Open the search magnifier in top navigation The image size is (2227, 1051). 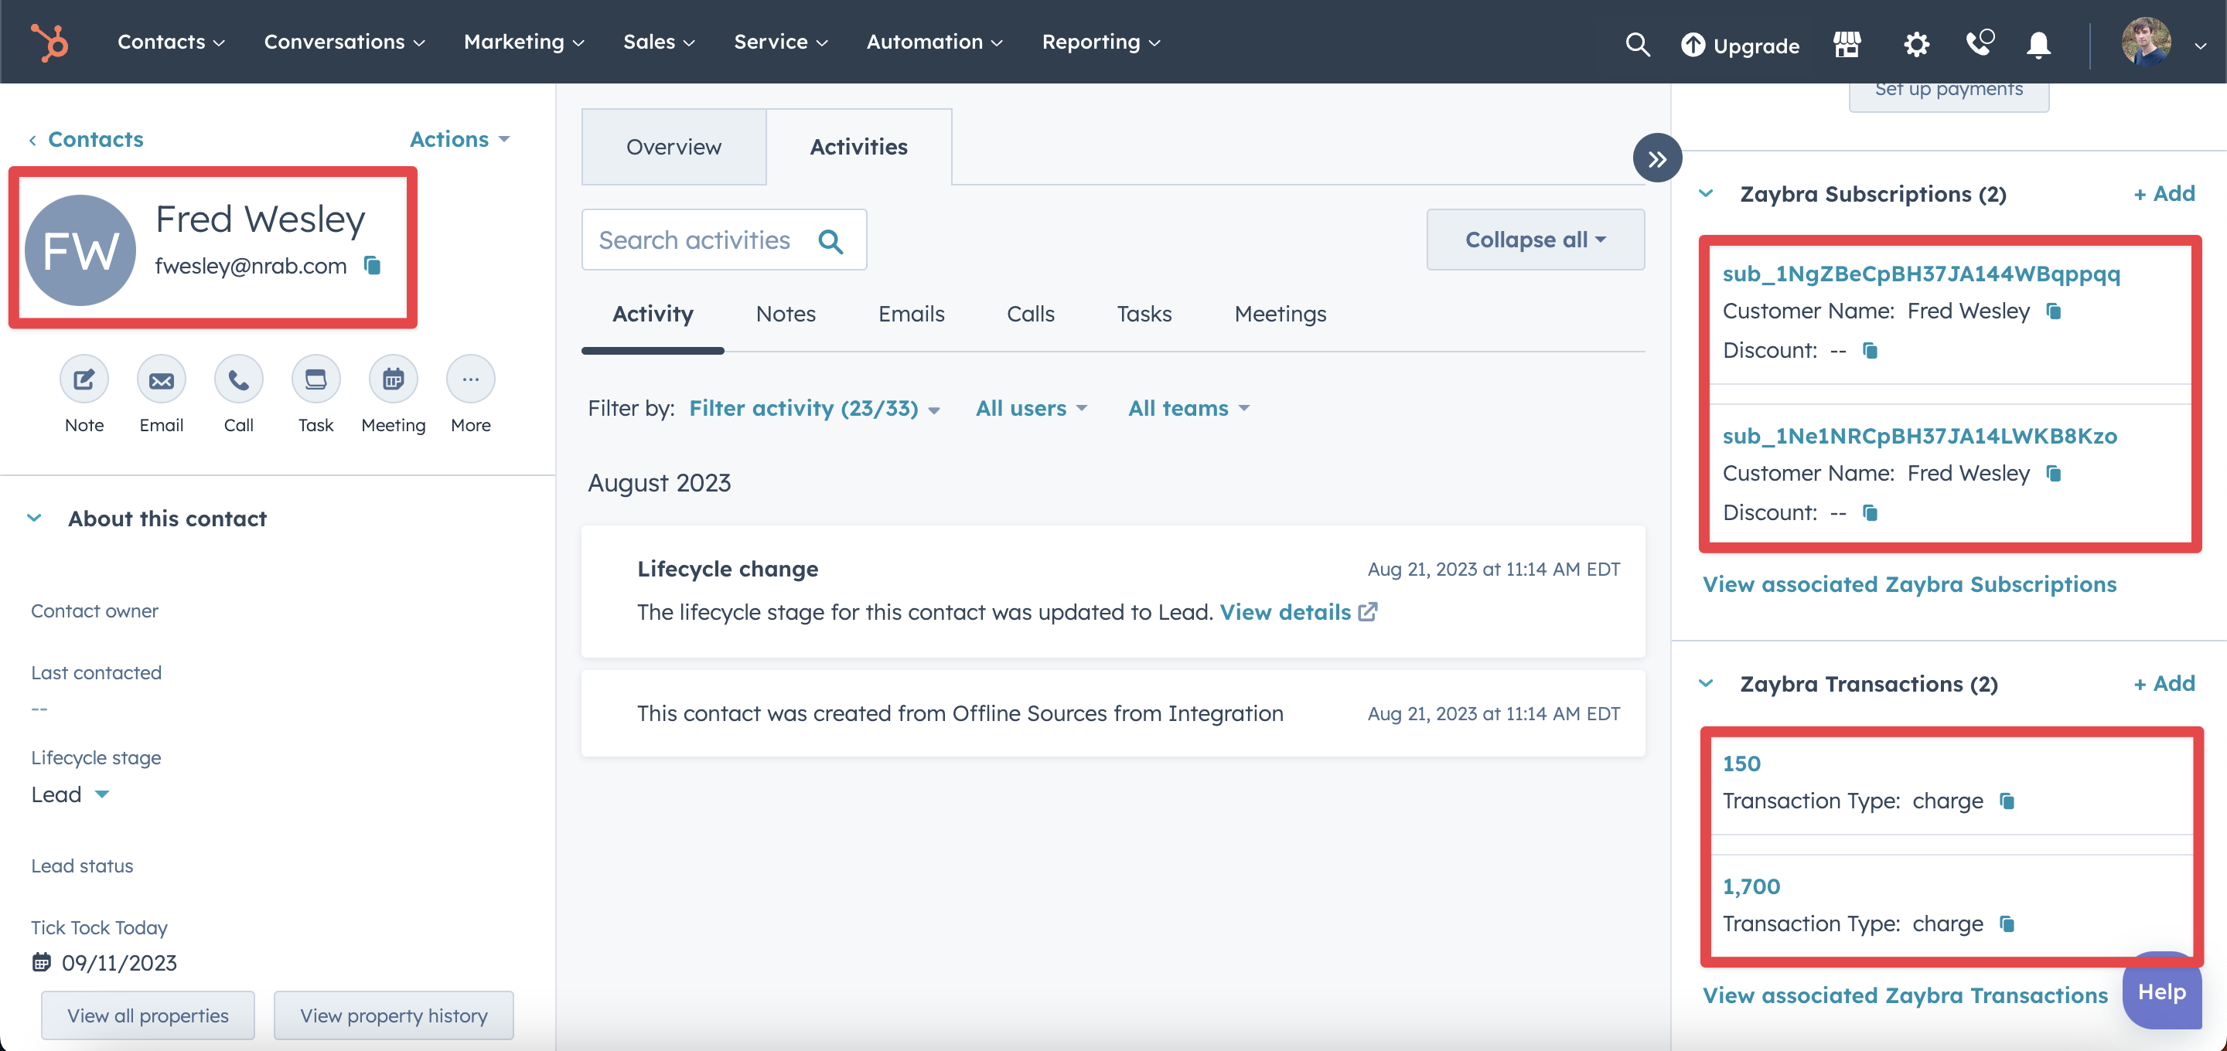coord(1638,44)
